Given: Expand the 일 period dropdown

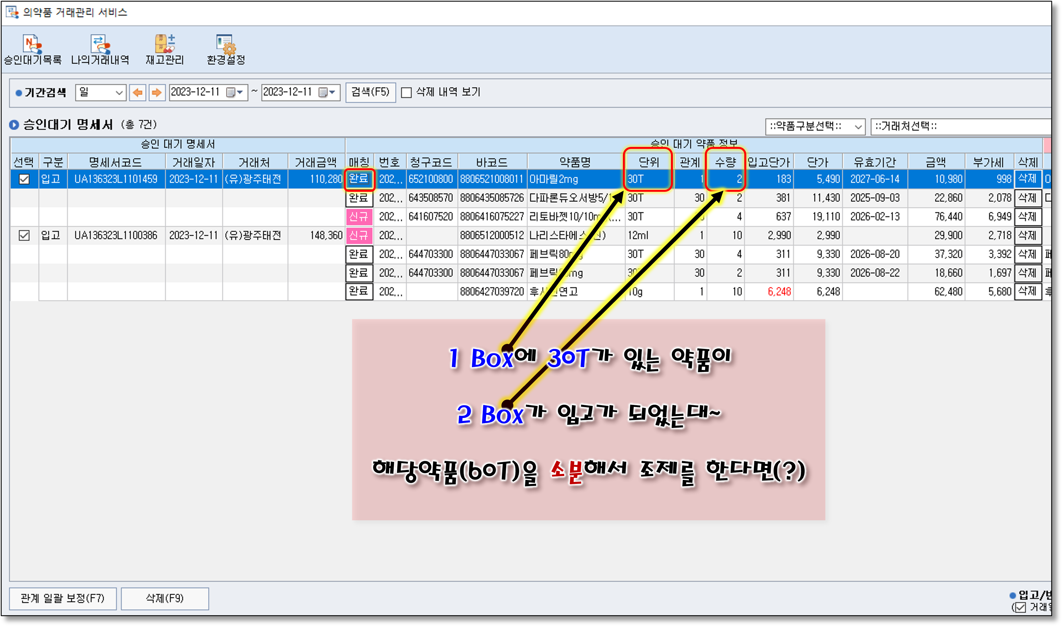Looking at the screenshot, I should (119, 92).
